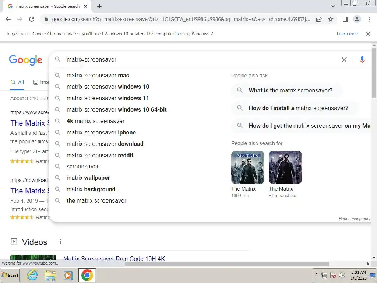Share this page via the share icon
This screenshot has width=377, height=283.
319,19
